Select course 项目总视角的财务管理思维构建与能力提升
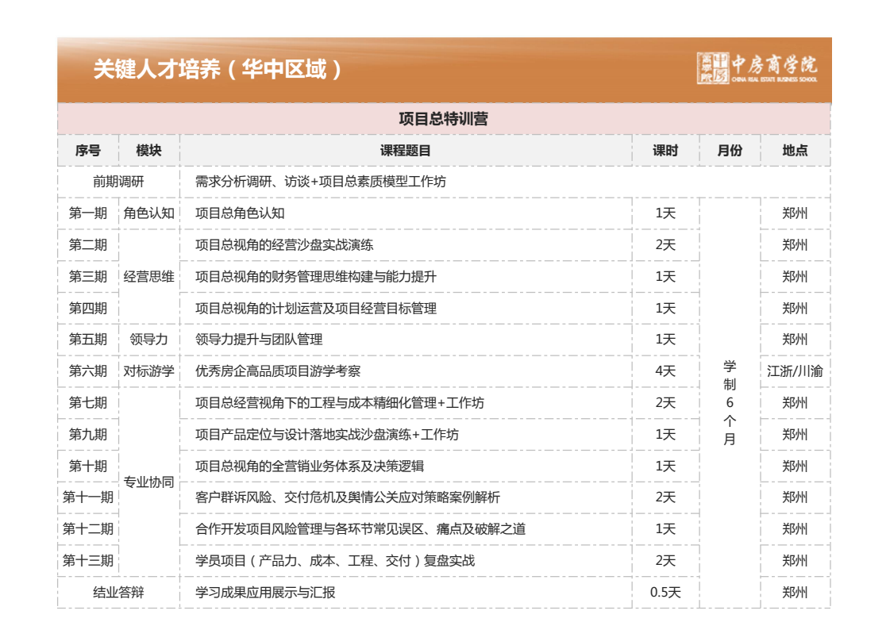 tap(316, 277)
